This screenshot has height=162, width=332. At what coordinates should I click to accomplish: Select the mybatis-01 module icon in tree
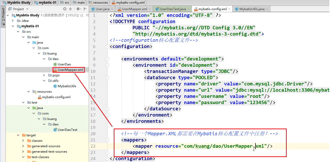pos(18,26)
